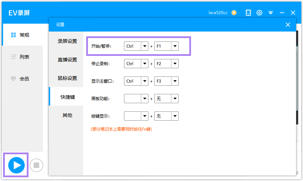Select 鼠标设置 in settings menu
Screen dimensions: 303x181
(67, 78)
